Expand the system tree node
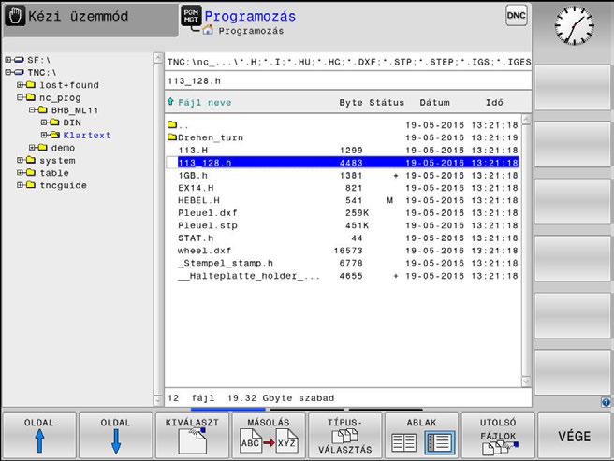The height and width of the screenshot is (461, 614). (20, 160)
